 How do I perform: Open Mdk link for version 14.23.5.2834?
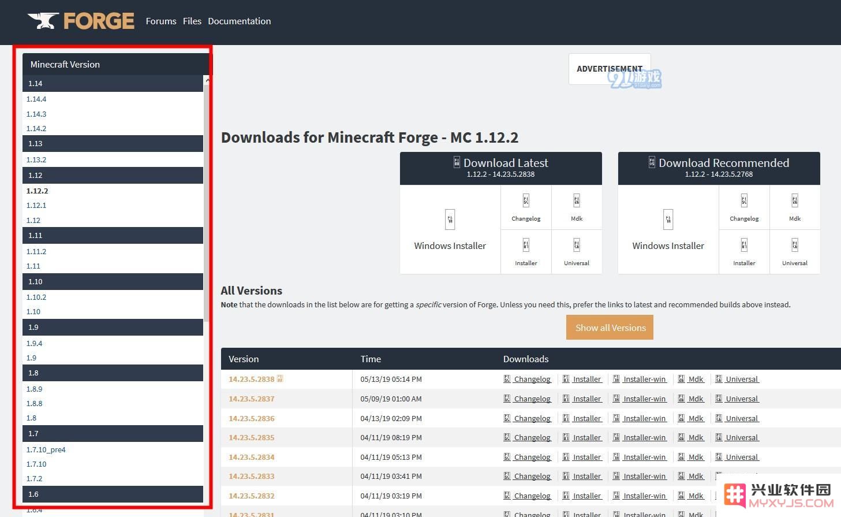click(696, 457)
